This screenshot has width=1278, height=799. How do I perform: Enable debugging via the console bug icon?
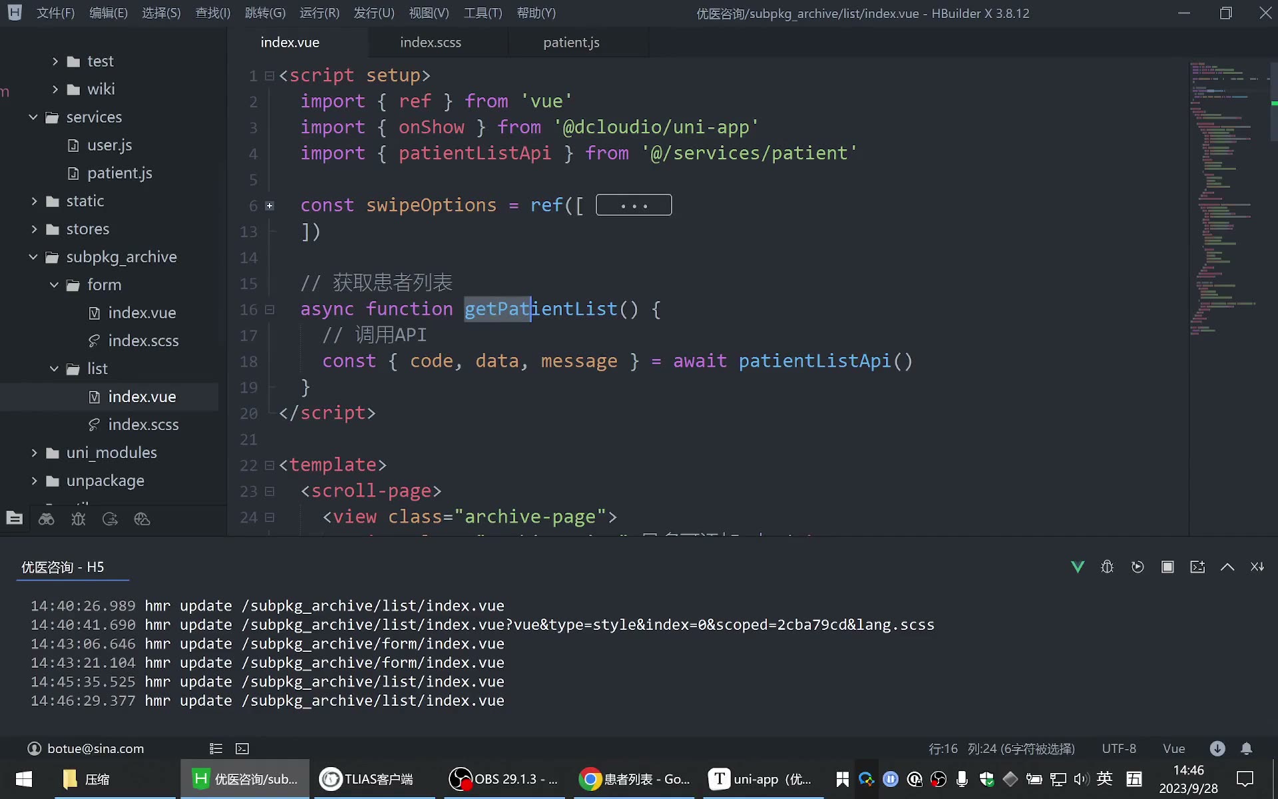coord(1108,567)
